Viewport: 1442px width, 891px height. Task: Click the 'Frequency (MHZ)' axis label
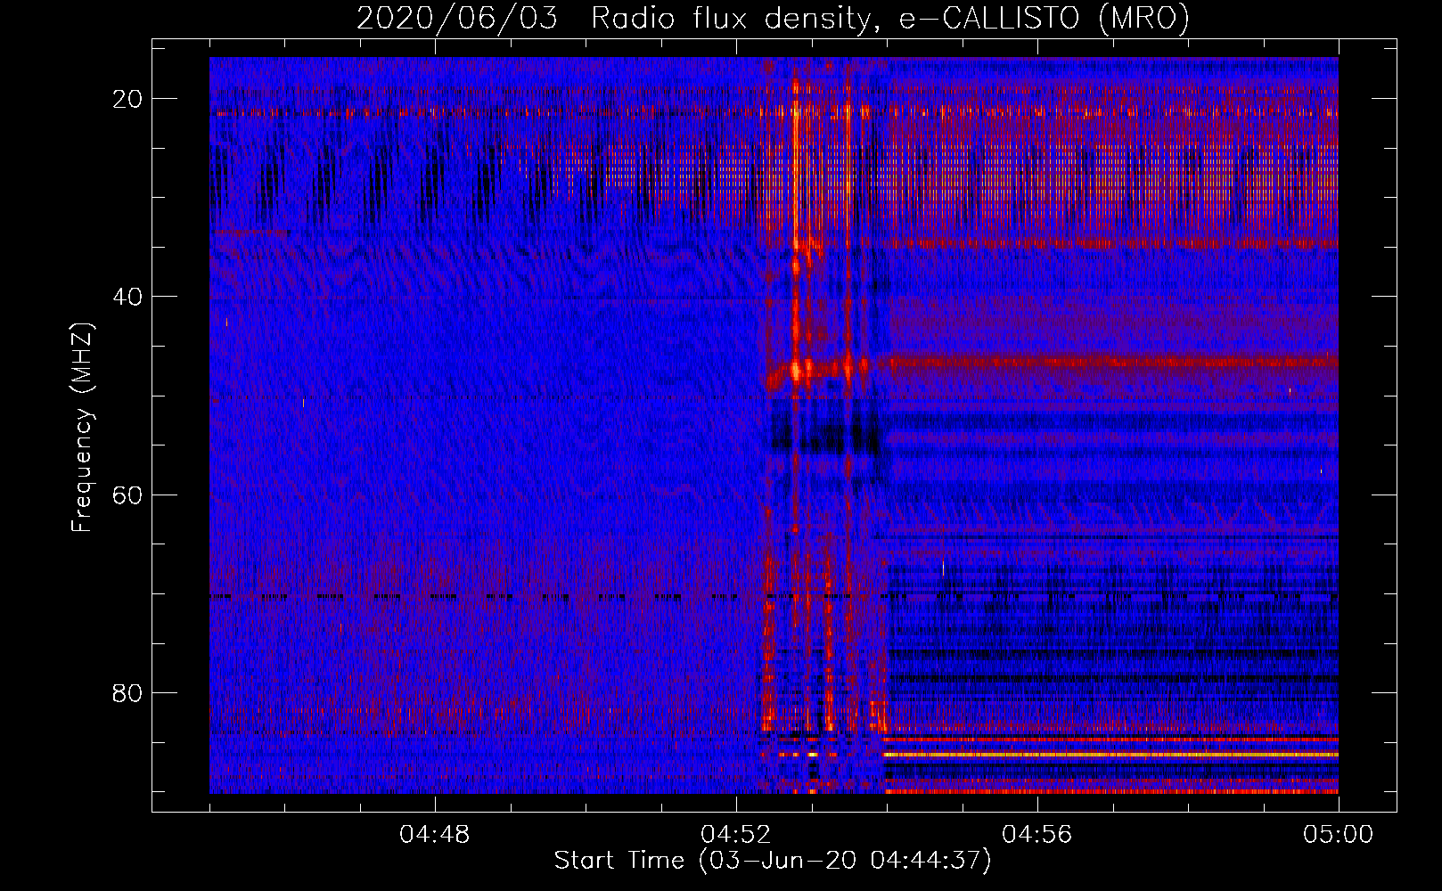point(82,429)
